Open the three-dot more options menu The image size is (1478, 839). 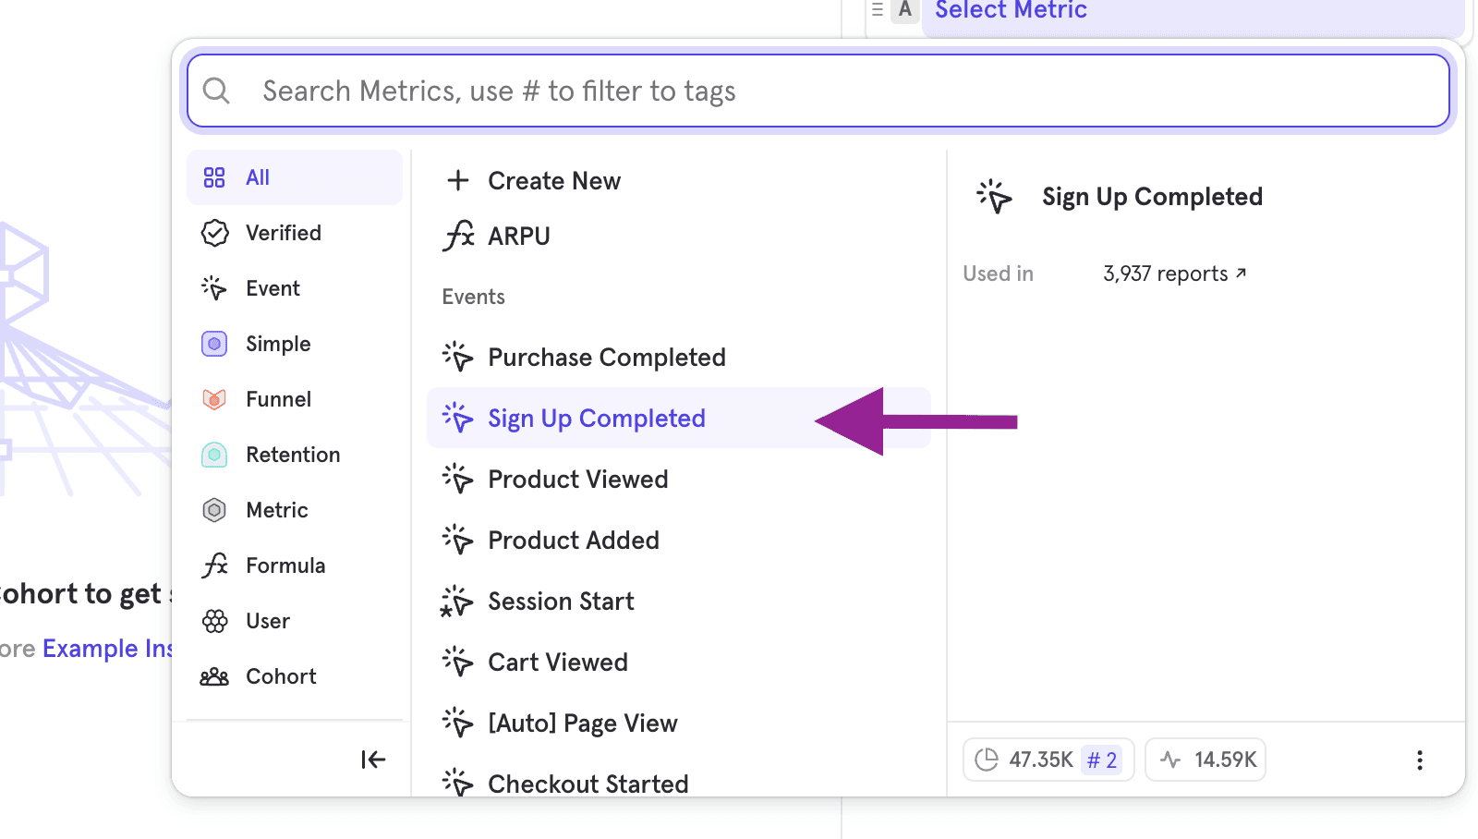click(x=1419, y=760)
